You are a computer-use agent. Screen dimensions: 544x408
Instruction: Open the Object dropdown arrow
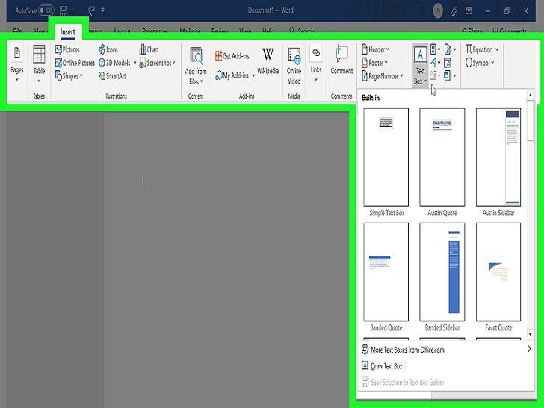(455, 75)
